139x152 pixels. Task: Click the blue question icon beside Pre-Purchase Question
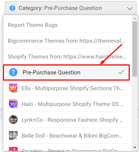[x=13, y=72]
